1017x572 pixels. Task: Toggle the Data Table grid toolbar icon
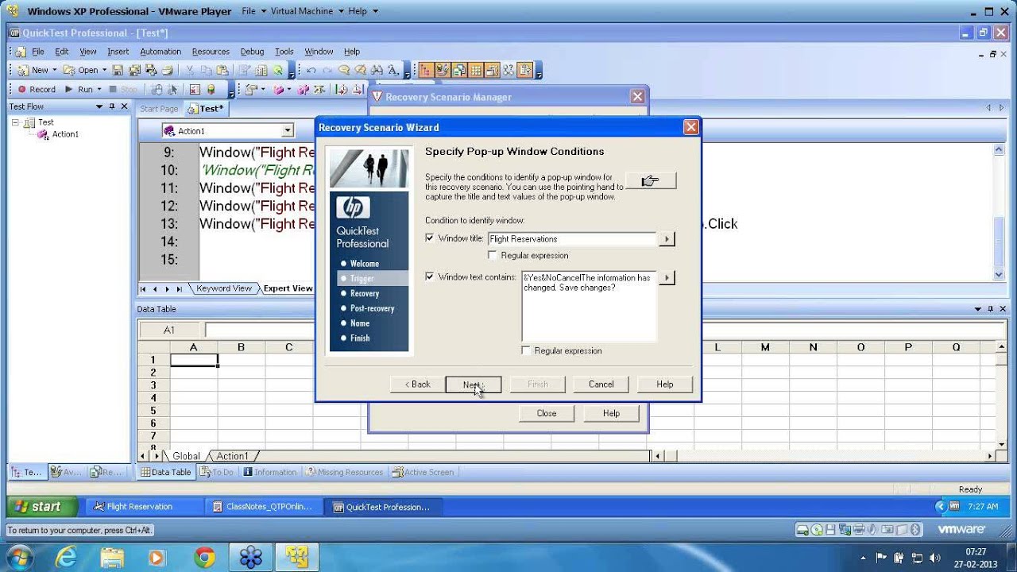(476, 70)
